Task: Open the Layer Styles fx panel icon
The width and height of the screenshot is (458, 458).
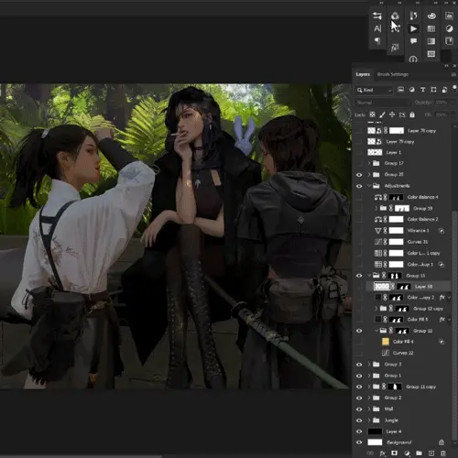Action: click(x=395, y=48)
